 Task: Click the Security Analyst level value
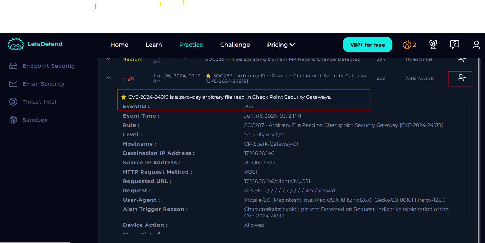tap(264, 134)
